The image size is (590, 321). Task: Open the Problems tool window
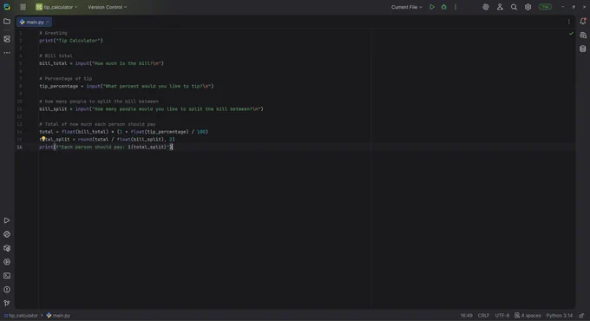pyautogui.click(x=7, y=290)
